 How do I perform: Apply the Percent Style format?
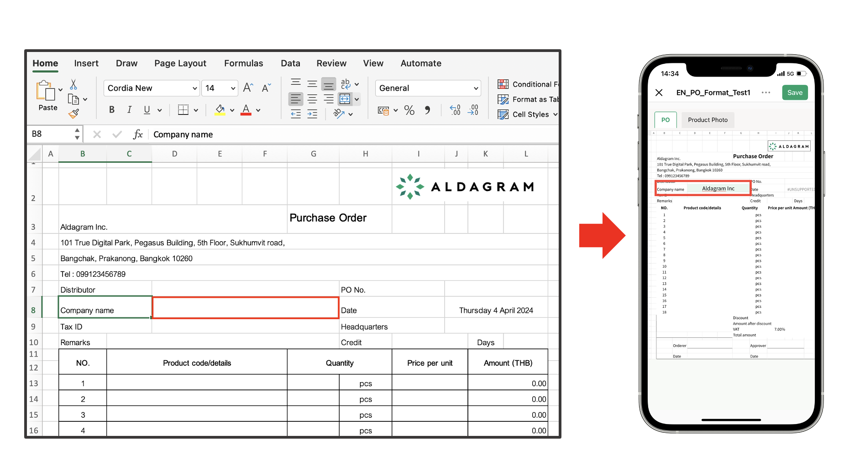409,110
